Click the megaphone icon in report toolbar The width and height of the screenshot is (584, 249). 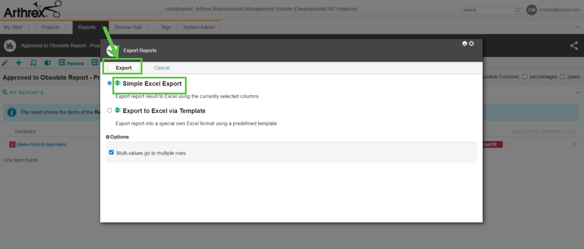coord(47,63)
